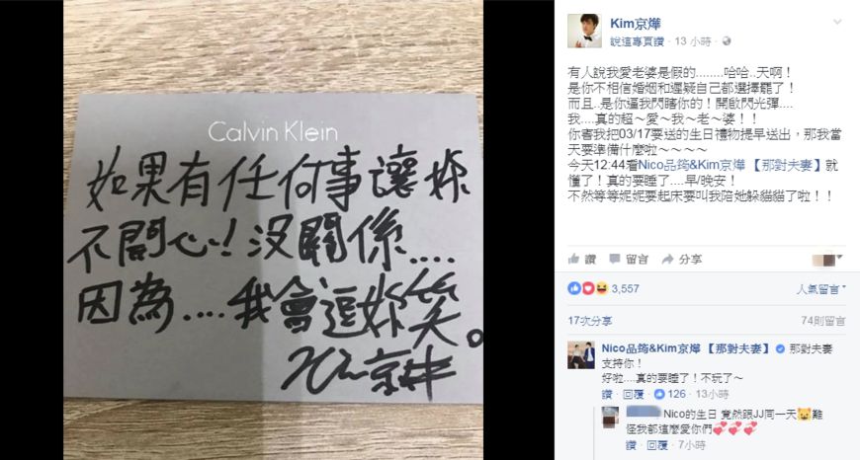This screenshot has width=860, height=460.
Task: Click the blue verified badge next to 那對夫妻
Action: pyautogui.click(x=779, y=348)
